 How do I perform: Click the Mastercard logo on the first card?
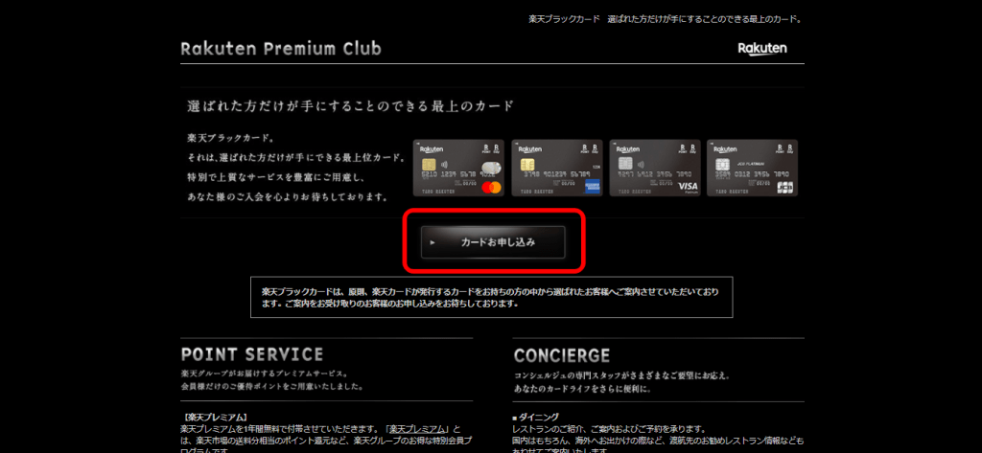tap(493, 186)
